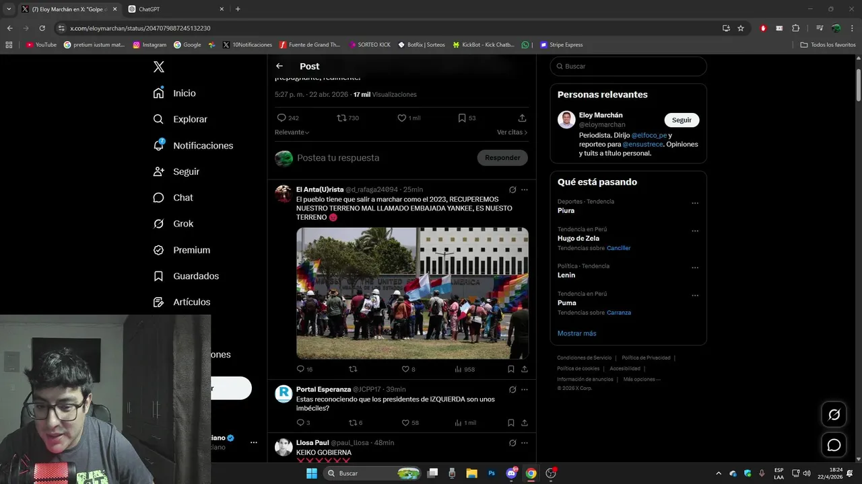Reply to El Anta(U)rista post with 16 replies
The width and height of the screenshot is (862, 484).
coord(300,369)
